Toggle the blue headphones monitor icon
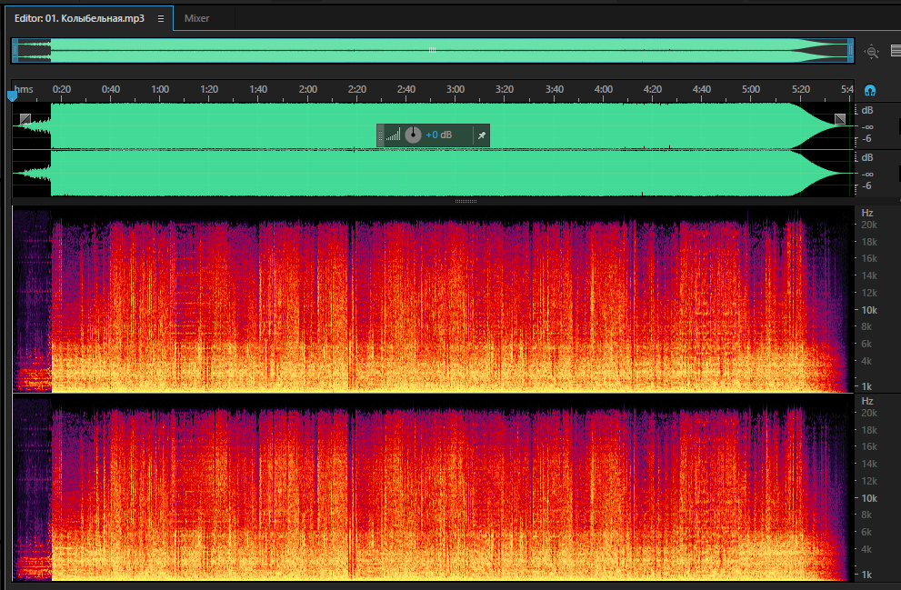 (x=870, y=90)
